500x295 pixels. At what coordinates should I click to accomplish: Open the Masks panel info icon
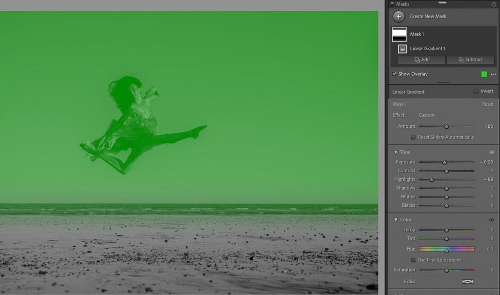tap(495, 4)
